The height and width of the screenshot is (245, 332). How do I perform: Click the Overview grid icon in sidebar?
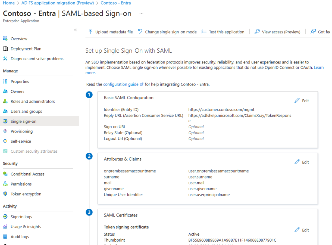[x=5, y=39]
